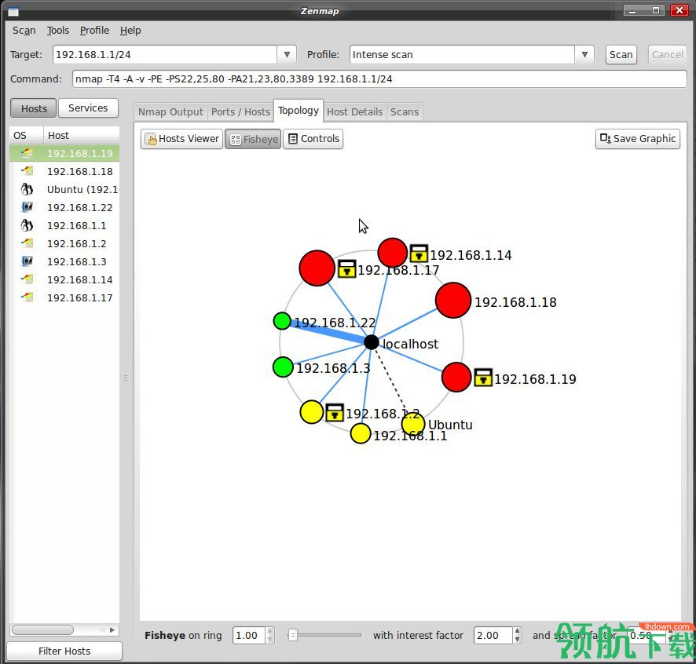Open the Hosts Viewer

(182, 139)
